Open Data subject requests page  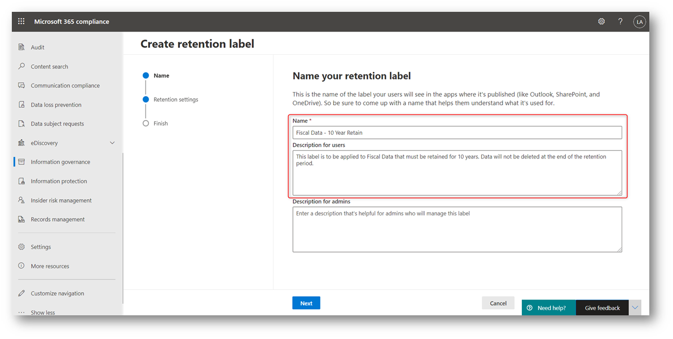57,124
